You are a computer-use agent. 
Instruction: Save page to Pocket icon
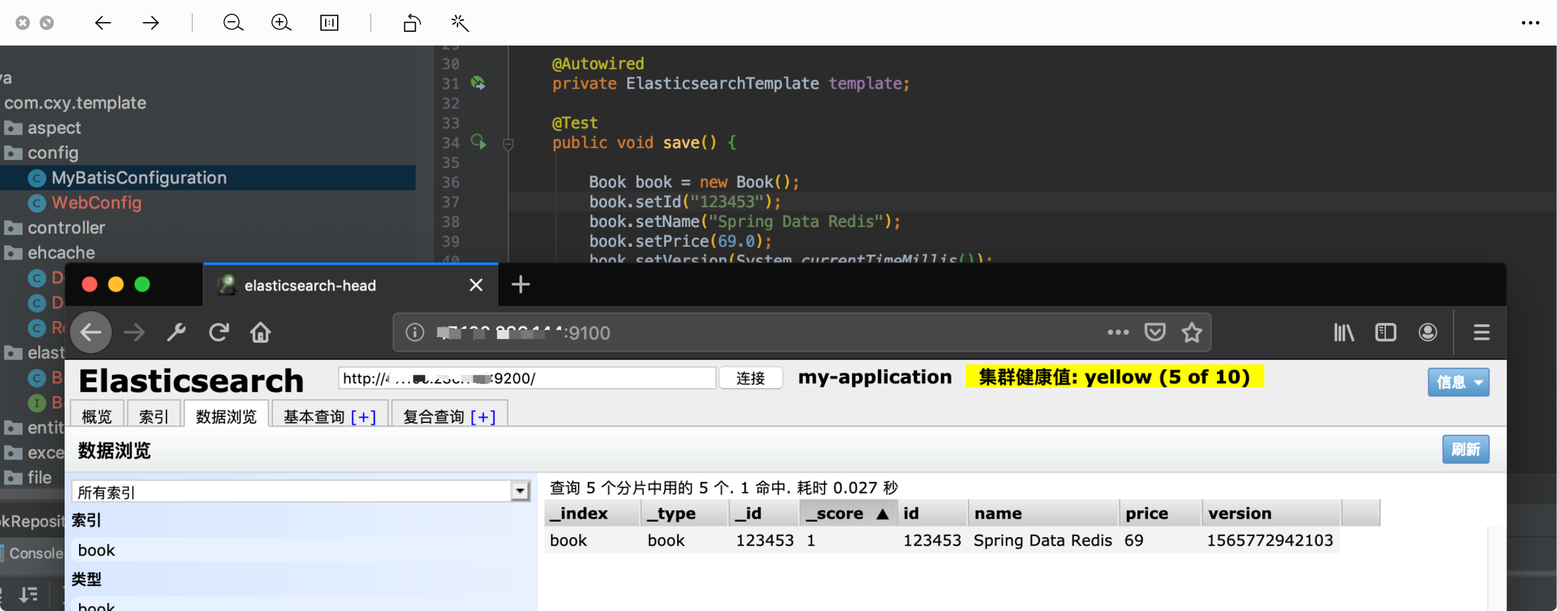pyautogui.click(x=1155, y=332)
